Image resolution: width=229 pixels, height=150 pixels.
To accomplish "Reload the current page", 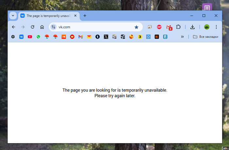I will point(32,27).
